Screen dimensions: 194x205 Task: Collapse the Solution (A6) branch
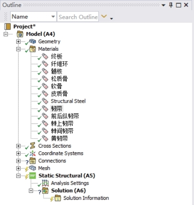[x=31, y=191]
